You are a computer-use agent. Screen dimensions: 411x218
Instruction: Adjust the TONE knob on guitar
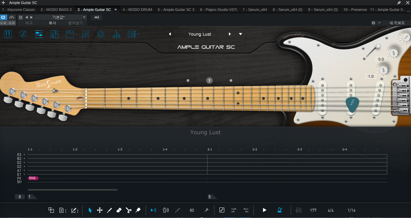click(x=406, y=38)
